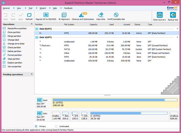181x133 pixels.
Task: Select the 839.00 KB Unallocated row
Action: pyautogui.click(x=107, y=61)
